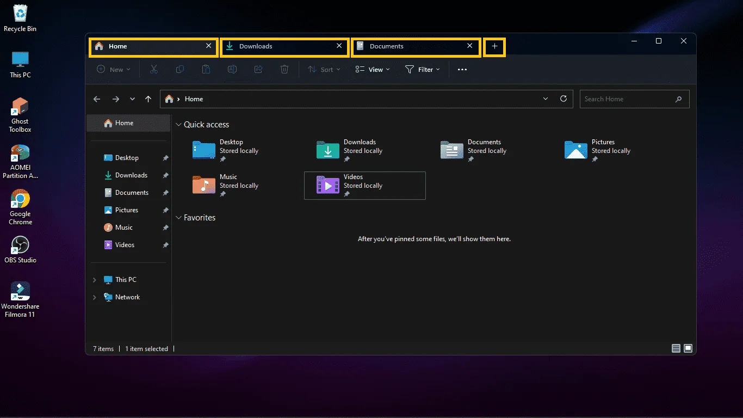Switch to the Downloads tab
743x418 pixels.
pyautogui.click(x=284, y=47)
